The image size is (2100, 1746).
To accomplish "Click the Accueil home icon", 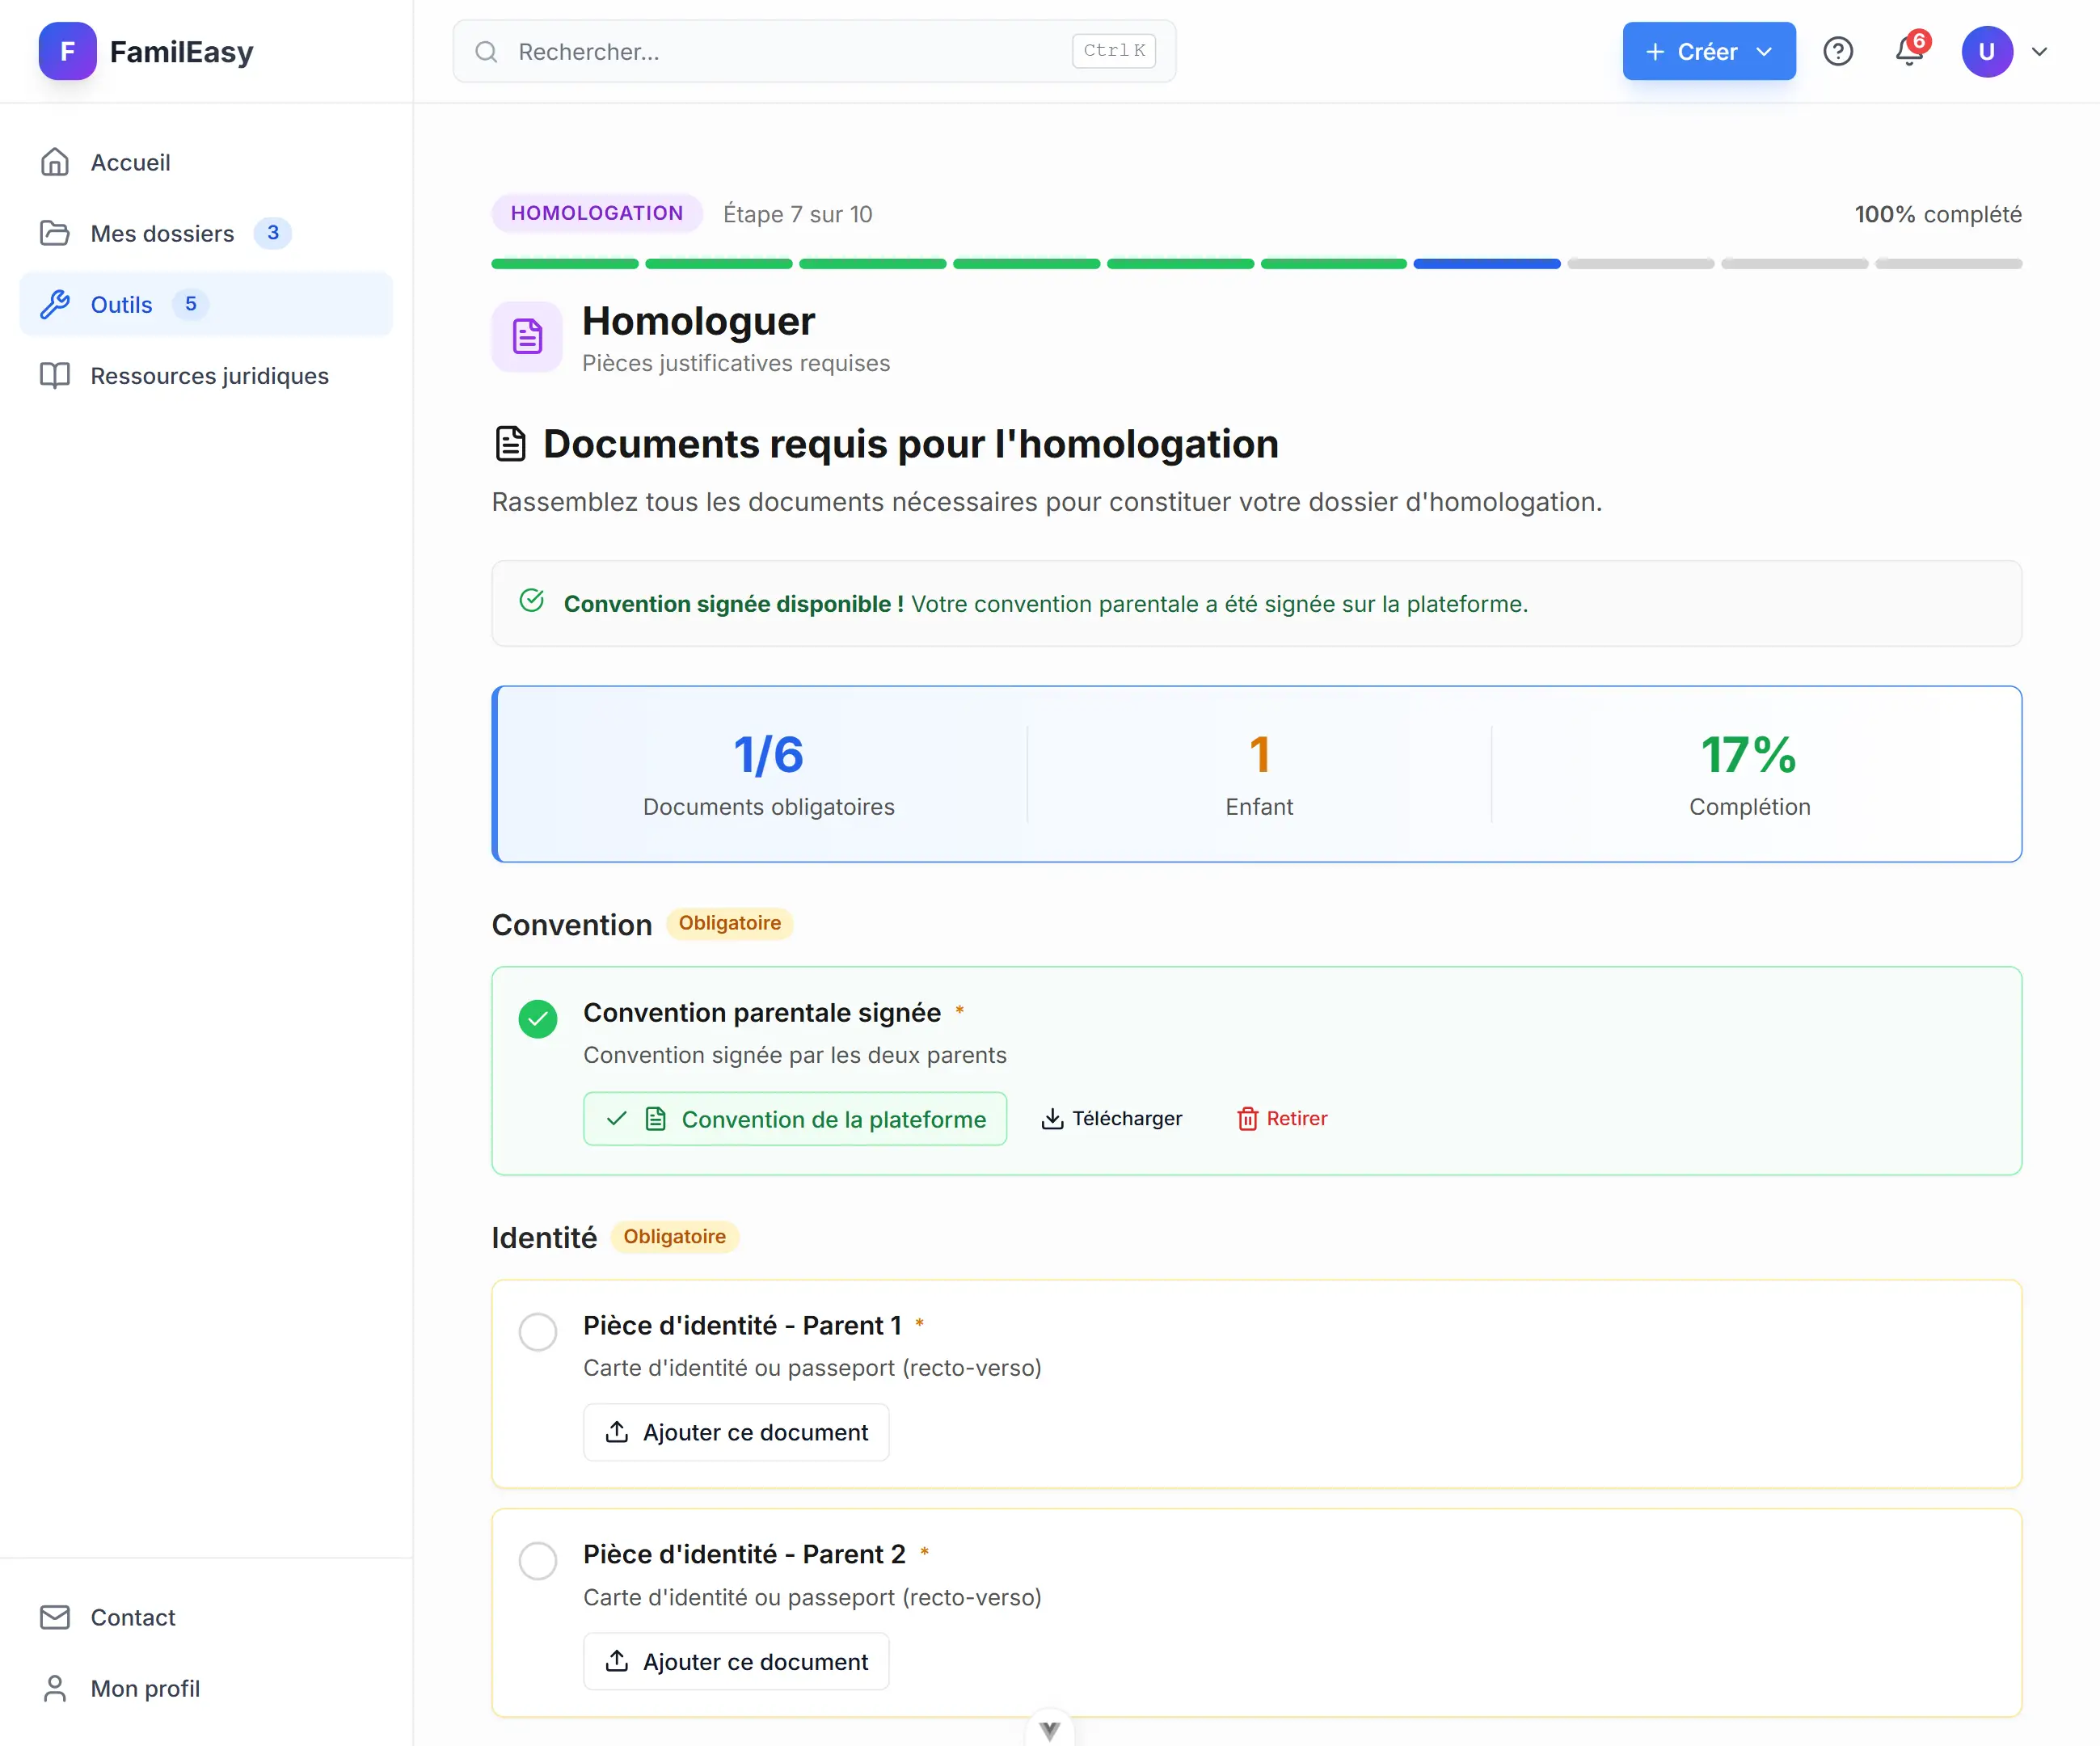I will (x=55, y=162).
